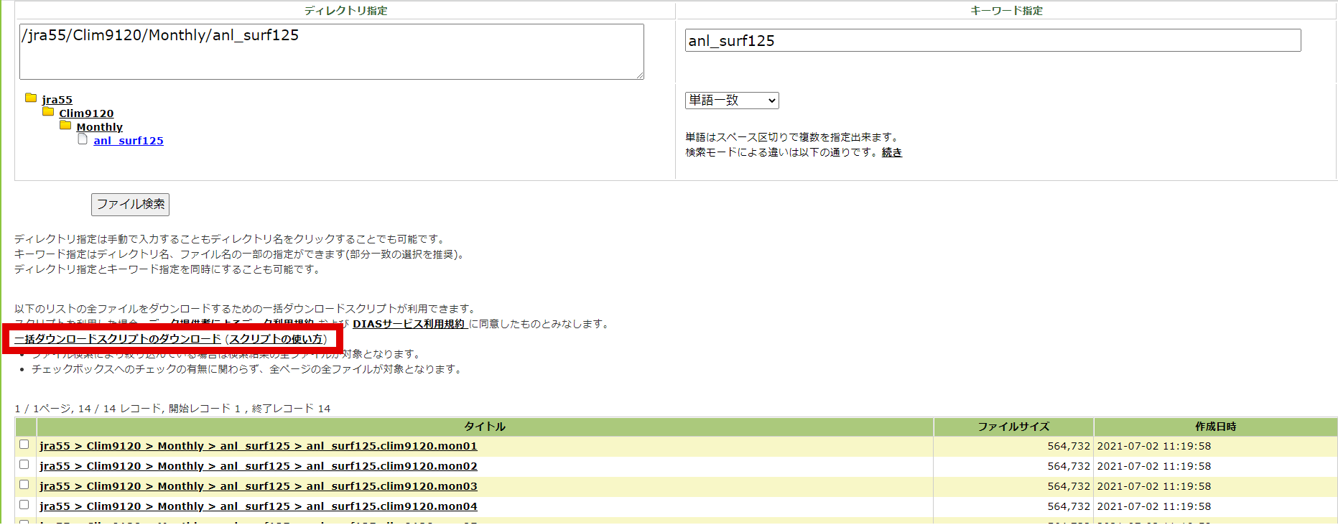This screenshot has height=525, width=1338.
Task: Open the DIASサービス利用規約 link
Action: click(x=409, y=324)
